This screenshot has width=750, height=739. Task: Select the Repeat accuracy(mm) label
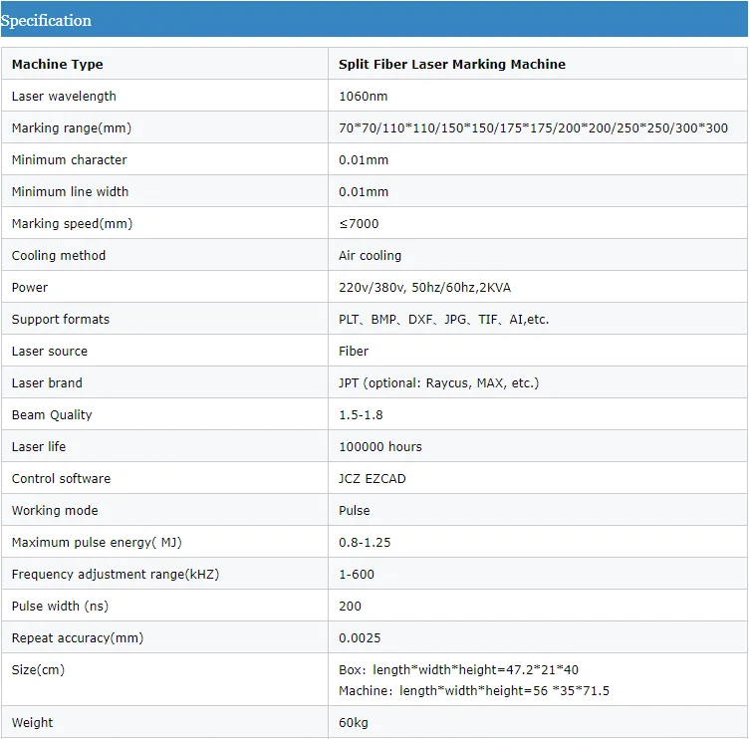coord(78,638)
